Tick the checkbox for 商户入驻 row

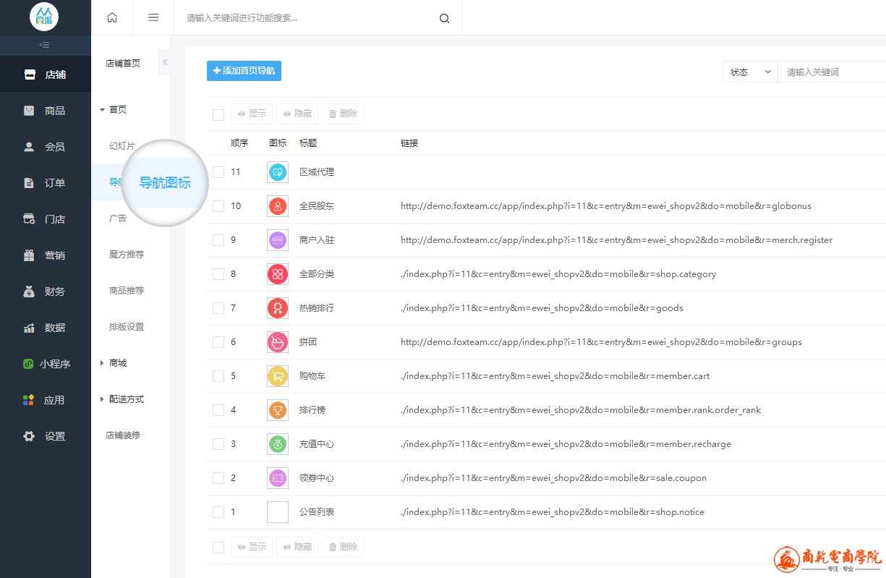tap(218, 240)
